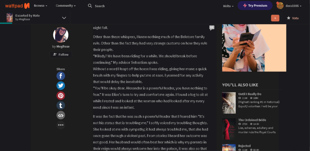Share story on Tumblr

pos(61,105)
